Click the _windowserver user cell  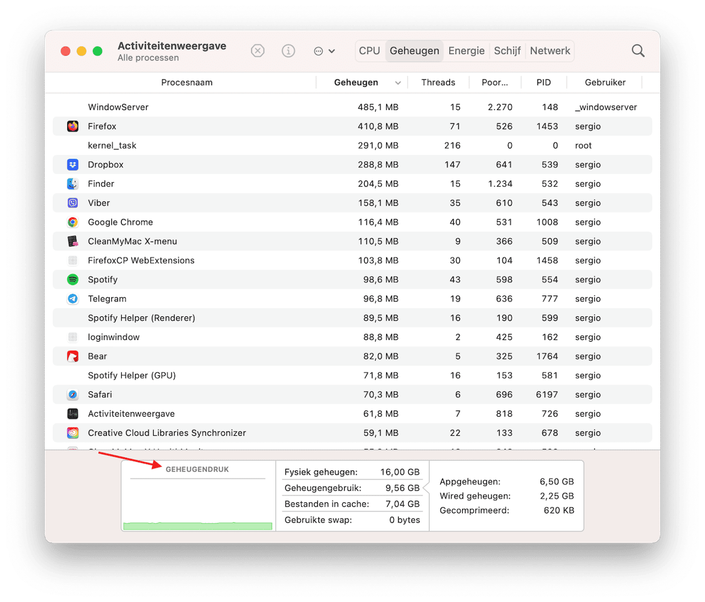click(x=606, y=107)
